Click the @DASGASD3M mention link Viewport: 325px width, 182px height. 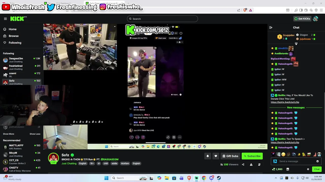[109, 160]
